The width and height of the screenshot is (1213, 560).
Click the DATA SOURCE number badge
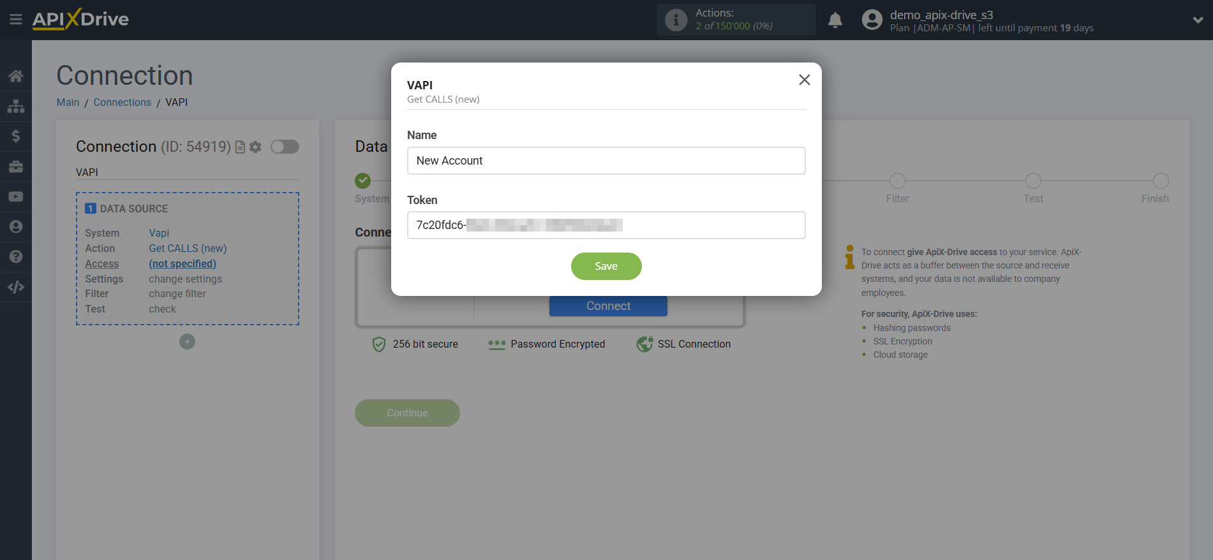click(x=91, y=209)
